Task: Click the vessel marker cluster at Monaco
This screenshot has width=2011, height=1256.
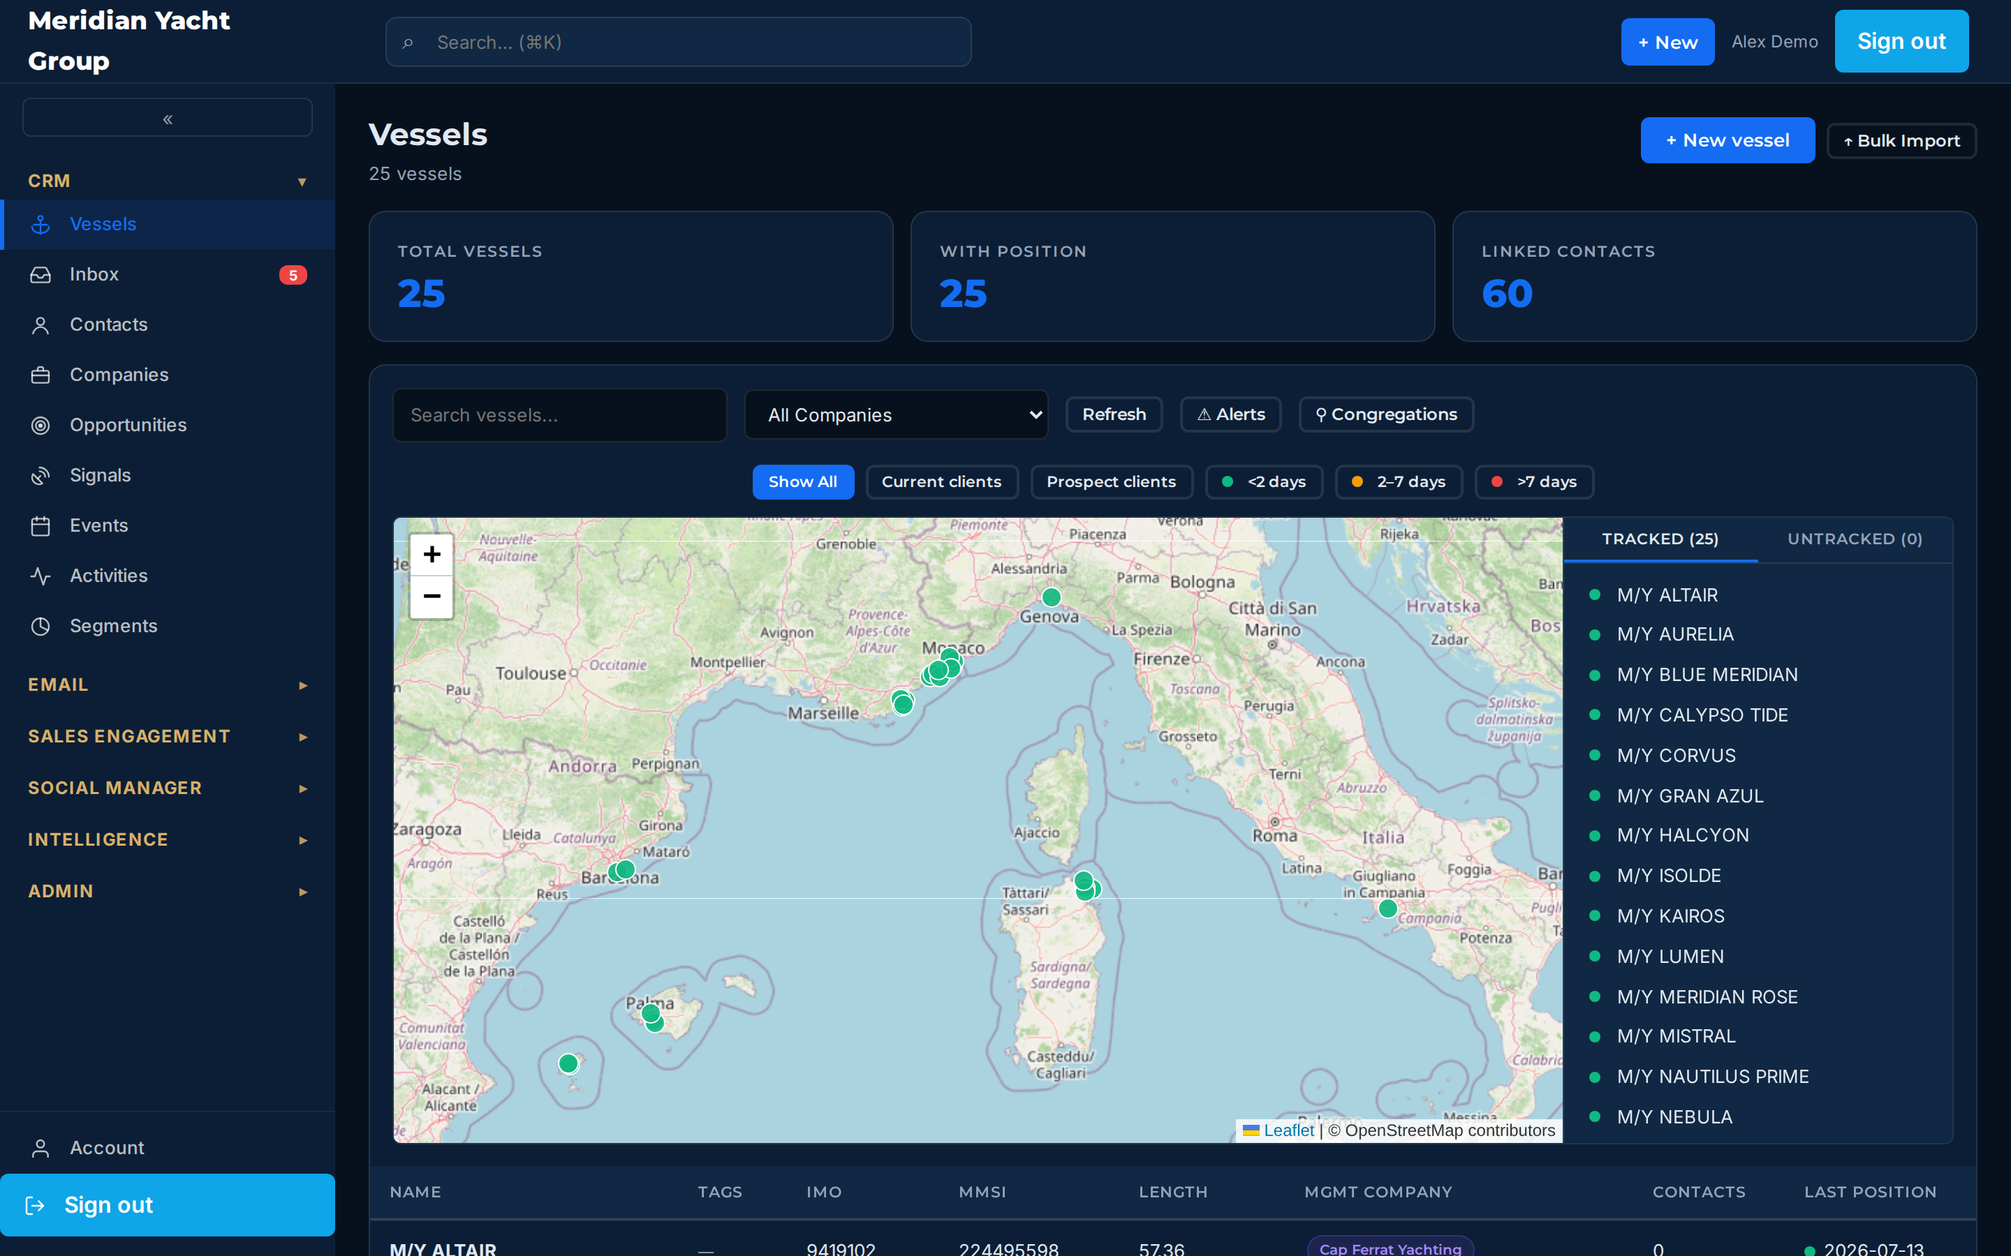Action: pos(941,668)
